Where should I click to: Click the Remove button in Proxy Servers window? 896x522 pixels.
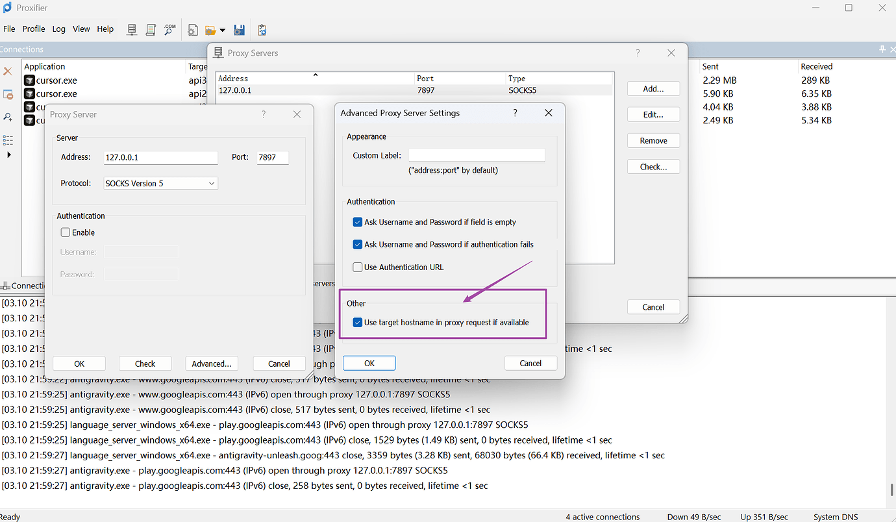[653, 141]
